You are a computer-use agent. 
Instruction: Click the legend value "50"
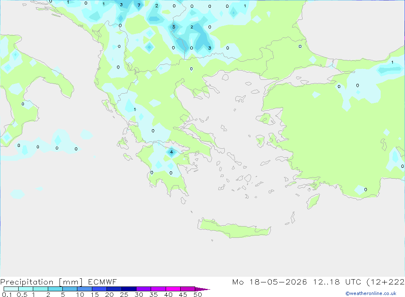198,295
